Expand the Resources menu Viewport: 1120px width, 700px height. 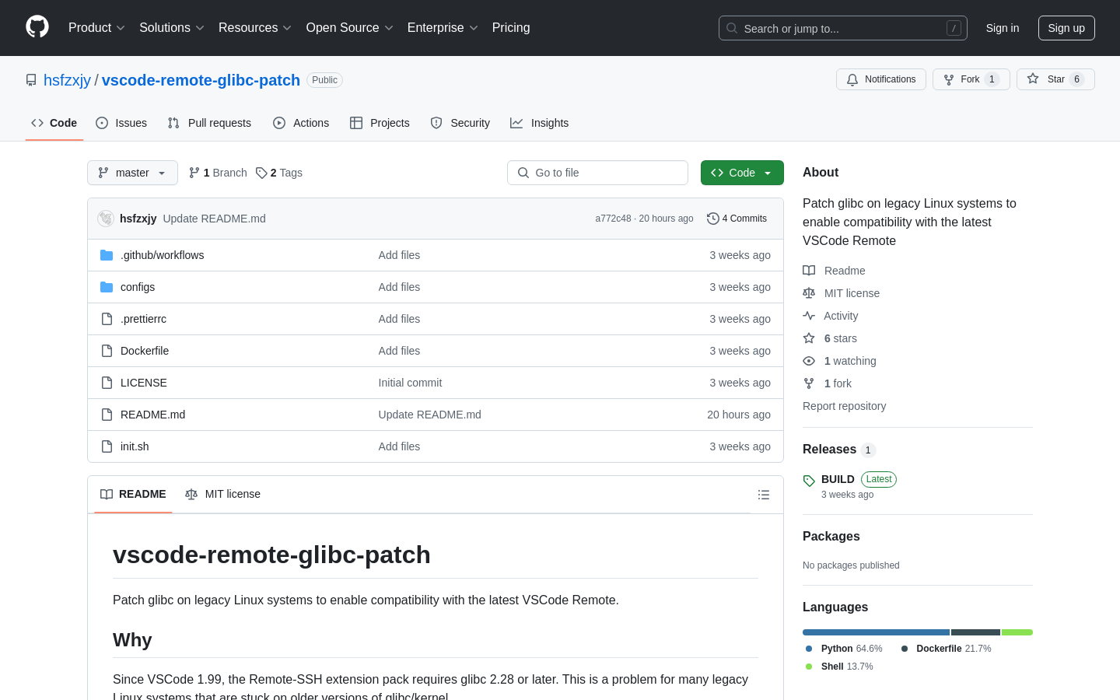click(x=255, y=28)
